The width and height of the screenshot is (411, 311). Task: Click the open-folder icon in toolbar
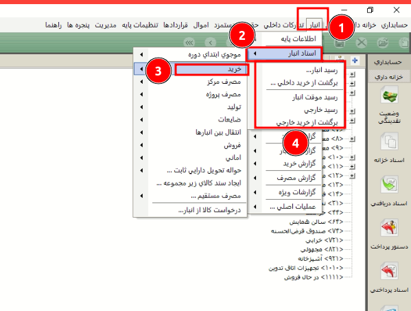383,43
